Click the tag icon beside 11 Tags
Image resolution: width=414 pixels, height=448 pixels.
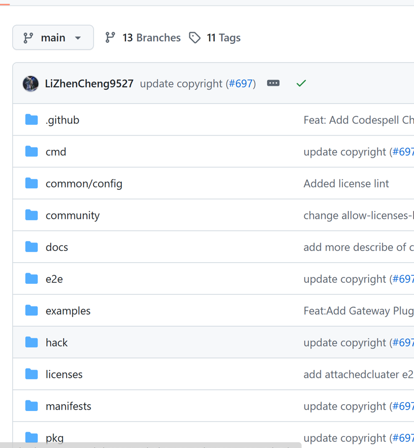tap(195, 38)
